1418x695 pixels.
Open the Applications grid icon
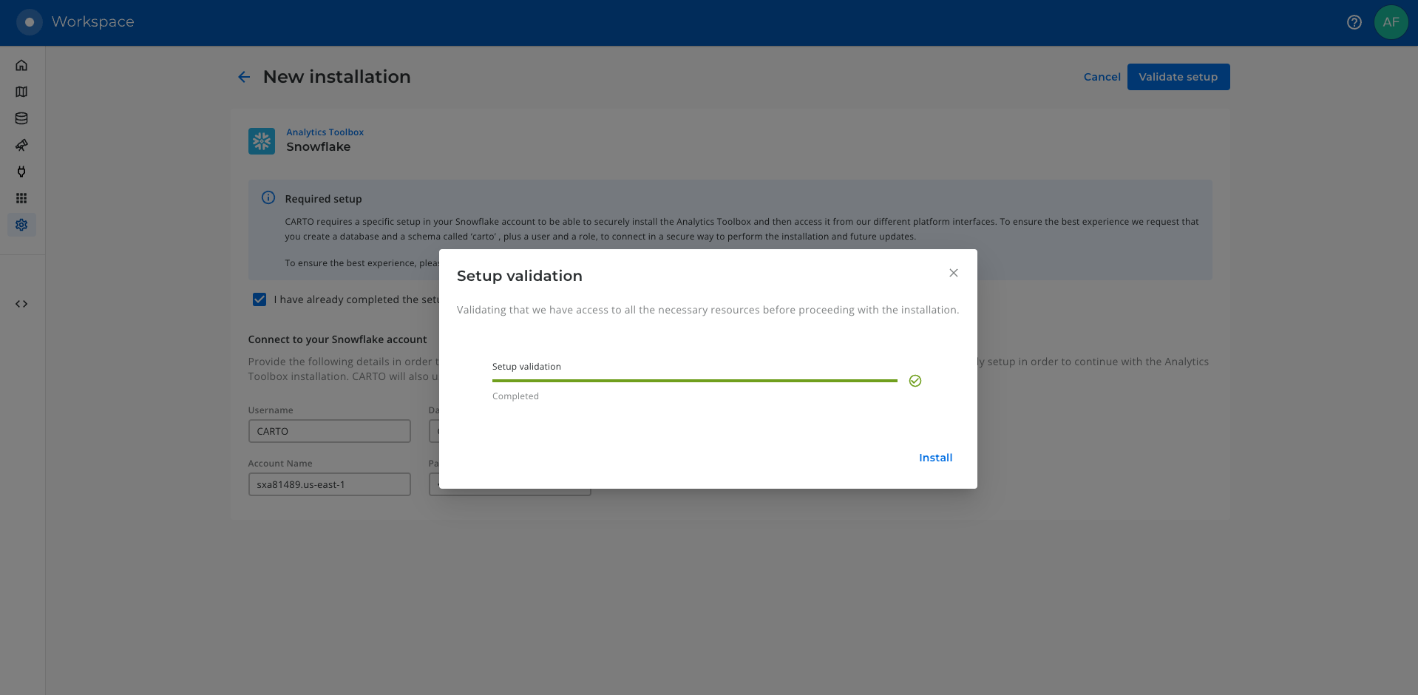(21, 198)
